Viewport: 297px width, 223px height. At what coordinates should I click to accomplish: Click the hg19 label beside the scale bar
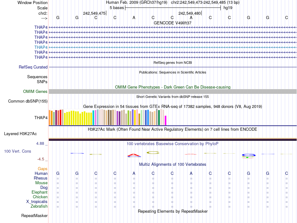228,8
